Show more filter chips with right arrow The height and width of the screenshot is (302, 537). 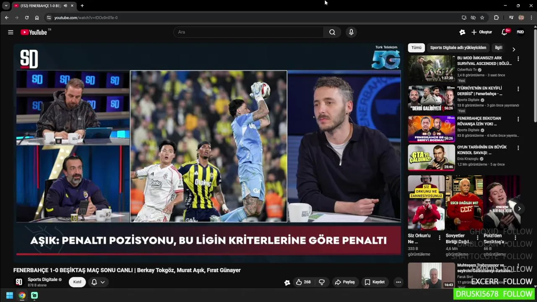(514, 49)
